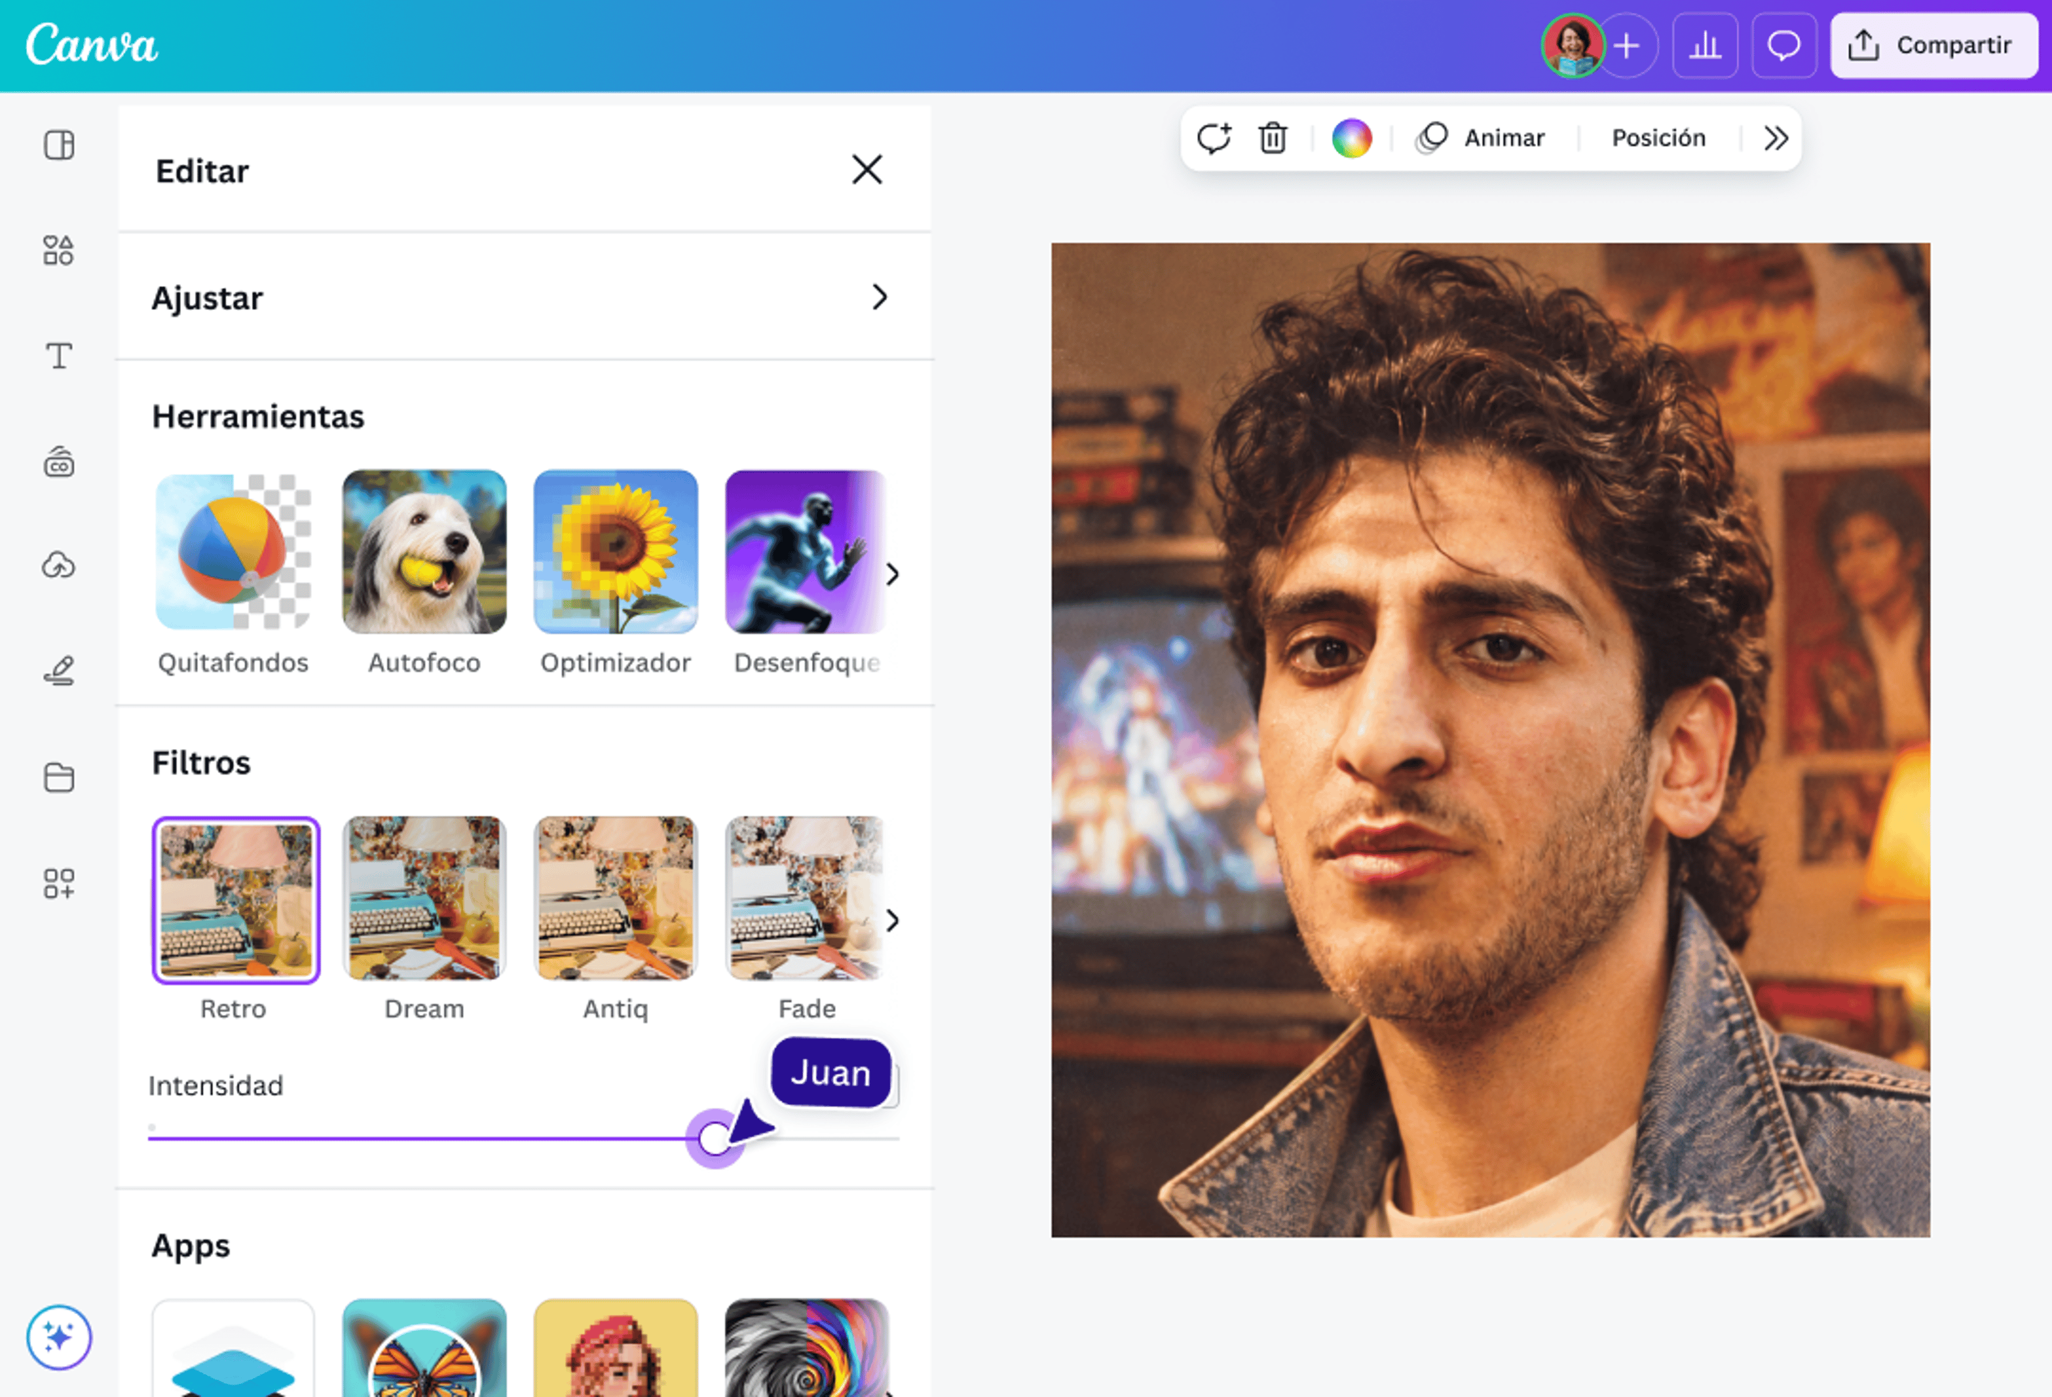Apply the Antiq filter
The width and height of the screenshot is (2052, 1397).
pos(616,920)
